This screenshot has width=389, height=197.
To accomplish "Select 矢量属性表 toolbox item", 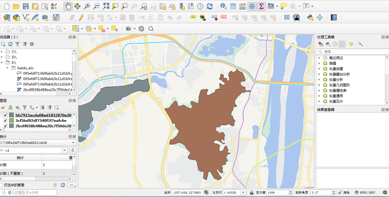I will pyautogui.click(x=338, y=90).
